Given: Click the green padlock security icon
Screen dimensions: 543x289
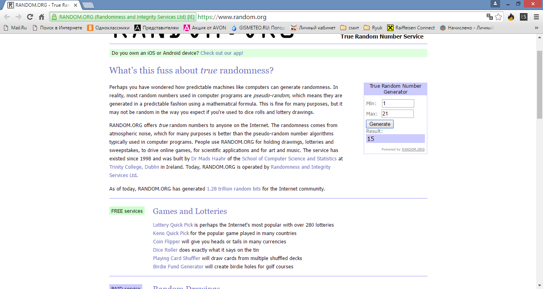Looking at the screenshot, I should (54, 17).
